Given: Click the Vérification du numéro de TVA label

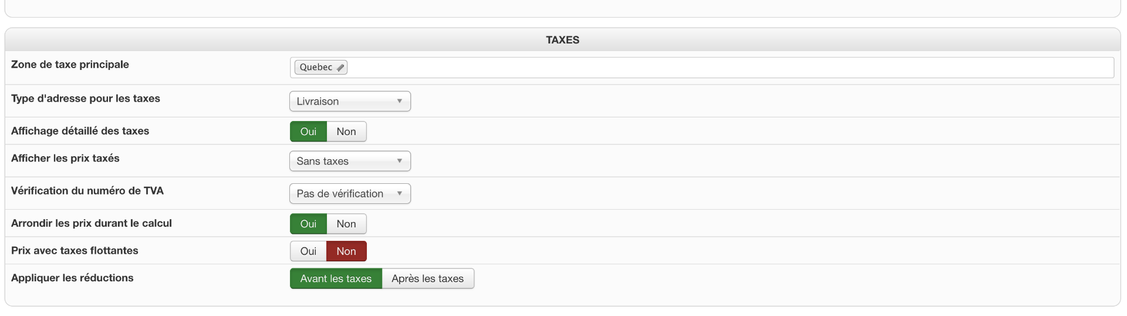Looking at the screenshot, I should (x=87, y=191).
